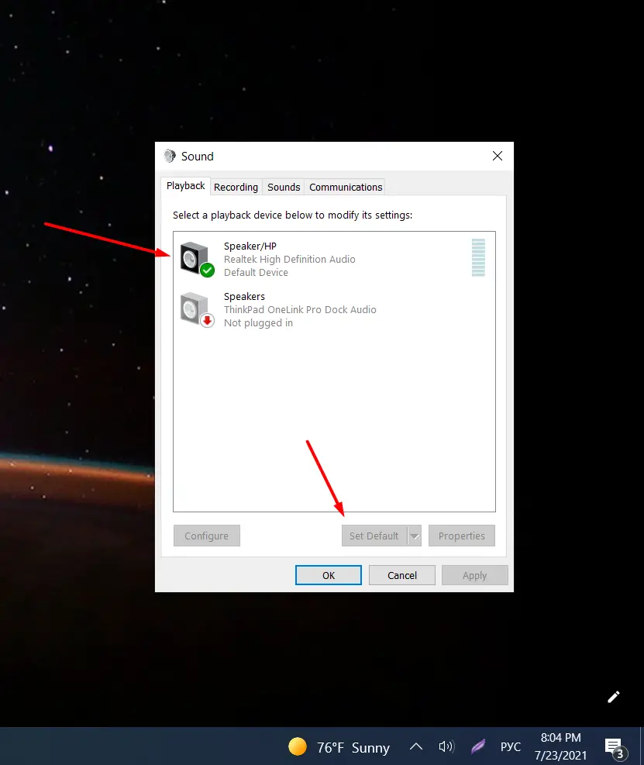The image size is (644, 765).
Task: Open the sunny weather widget icon
Action: tap(298, 746)
